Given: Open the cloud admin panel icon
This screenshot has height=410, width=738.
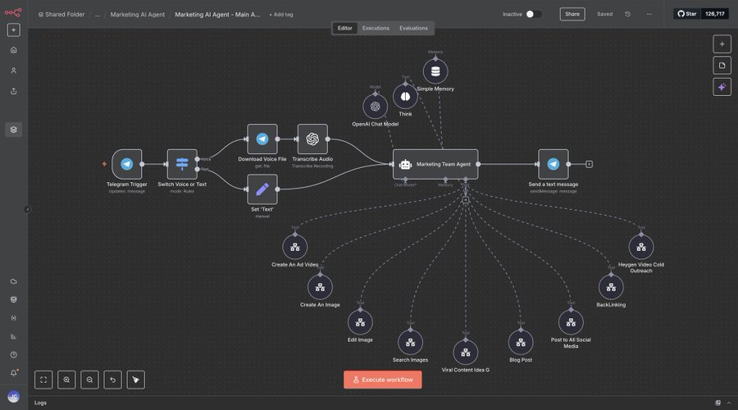Looking at the screenshot, I should pos(14,281).
